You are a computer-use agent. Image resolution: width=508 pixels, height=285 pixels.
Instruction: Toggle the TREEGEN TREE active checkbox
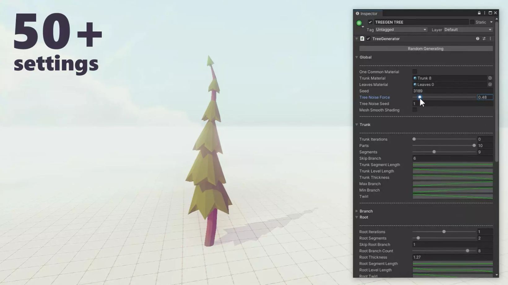(370, 22)
